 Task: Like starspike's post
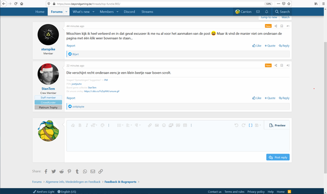click(256, 46)
